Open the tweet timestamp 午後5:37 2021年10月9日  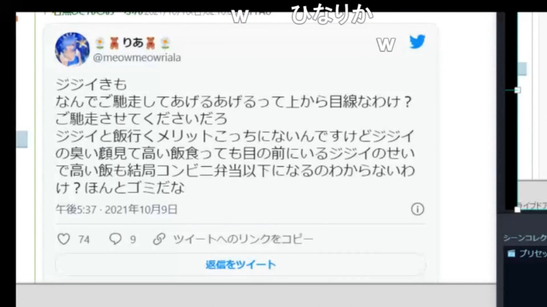(x=116, y=209)
